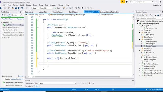The width and height of the screenshot is (163, 92).
Task: Click the group-by icon in Test Explorer
Action: coord(5,15)
